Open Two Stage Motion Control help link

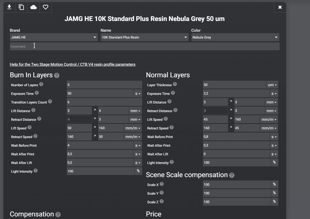[x=73, y=64]
